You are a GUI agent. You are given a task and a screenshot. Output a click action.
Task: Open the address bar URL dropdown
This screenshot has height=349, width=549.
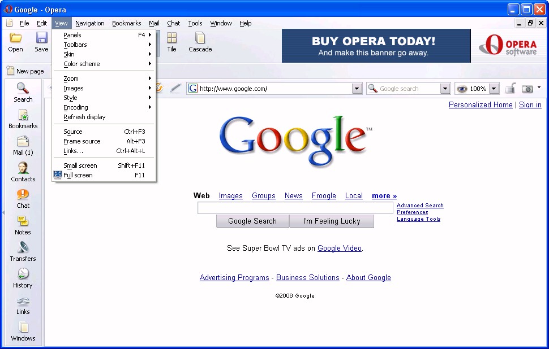click(x=357, y=89)
